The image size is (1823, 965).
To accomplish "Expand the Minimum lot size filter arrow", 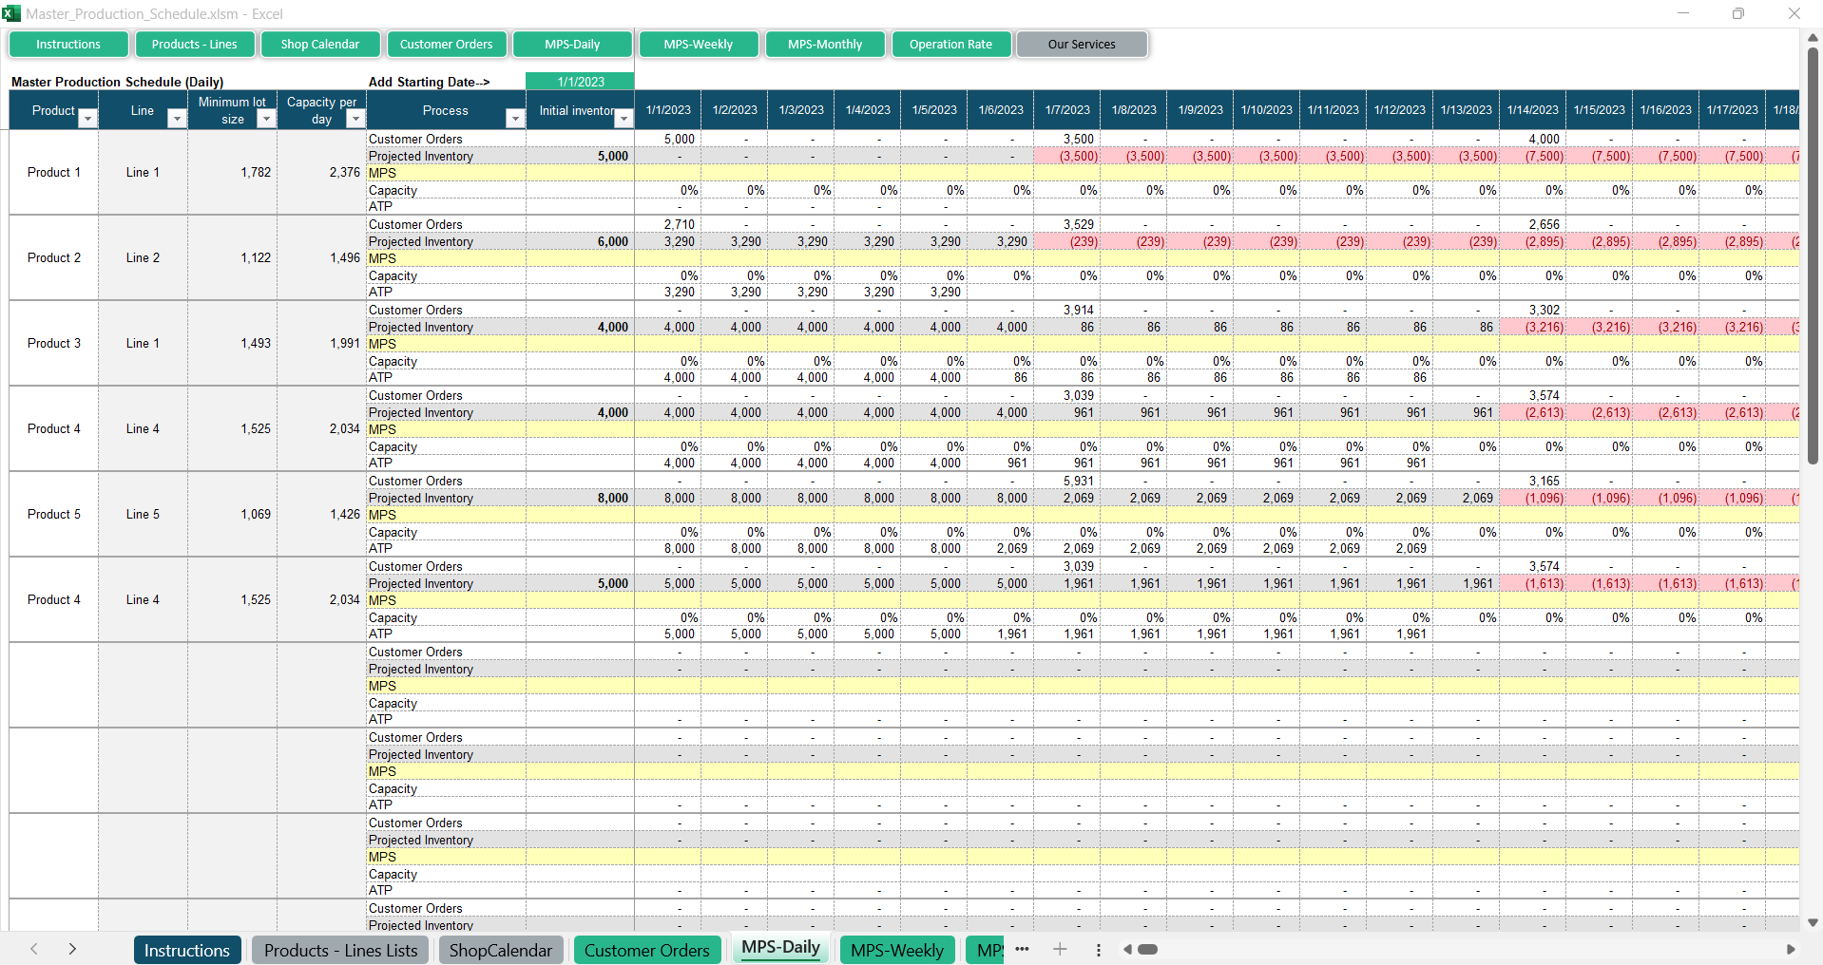I will tap(266, 119).
